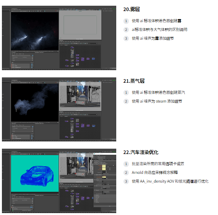Click number 3 badge under 22.汽车渲染优化
218x215 pixels.
coord(126,181)
